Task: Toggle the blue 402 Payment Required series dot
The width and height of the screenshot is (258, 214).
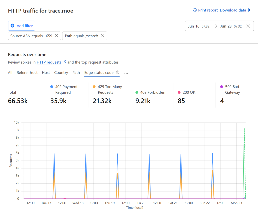Action: click(52, 87)
